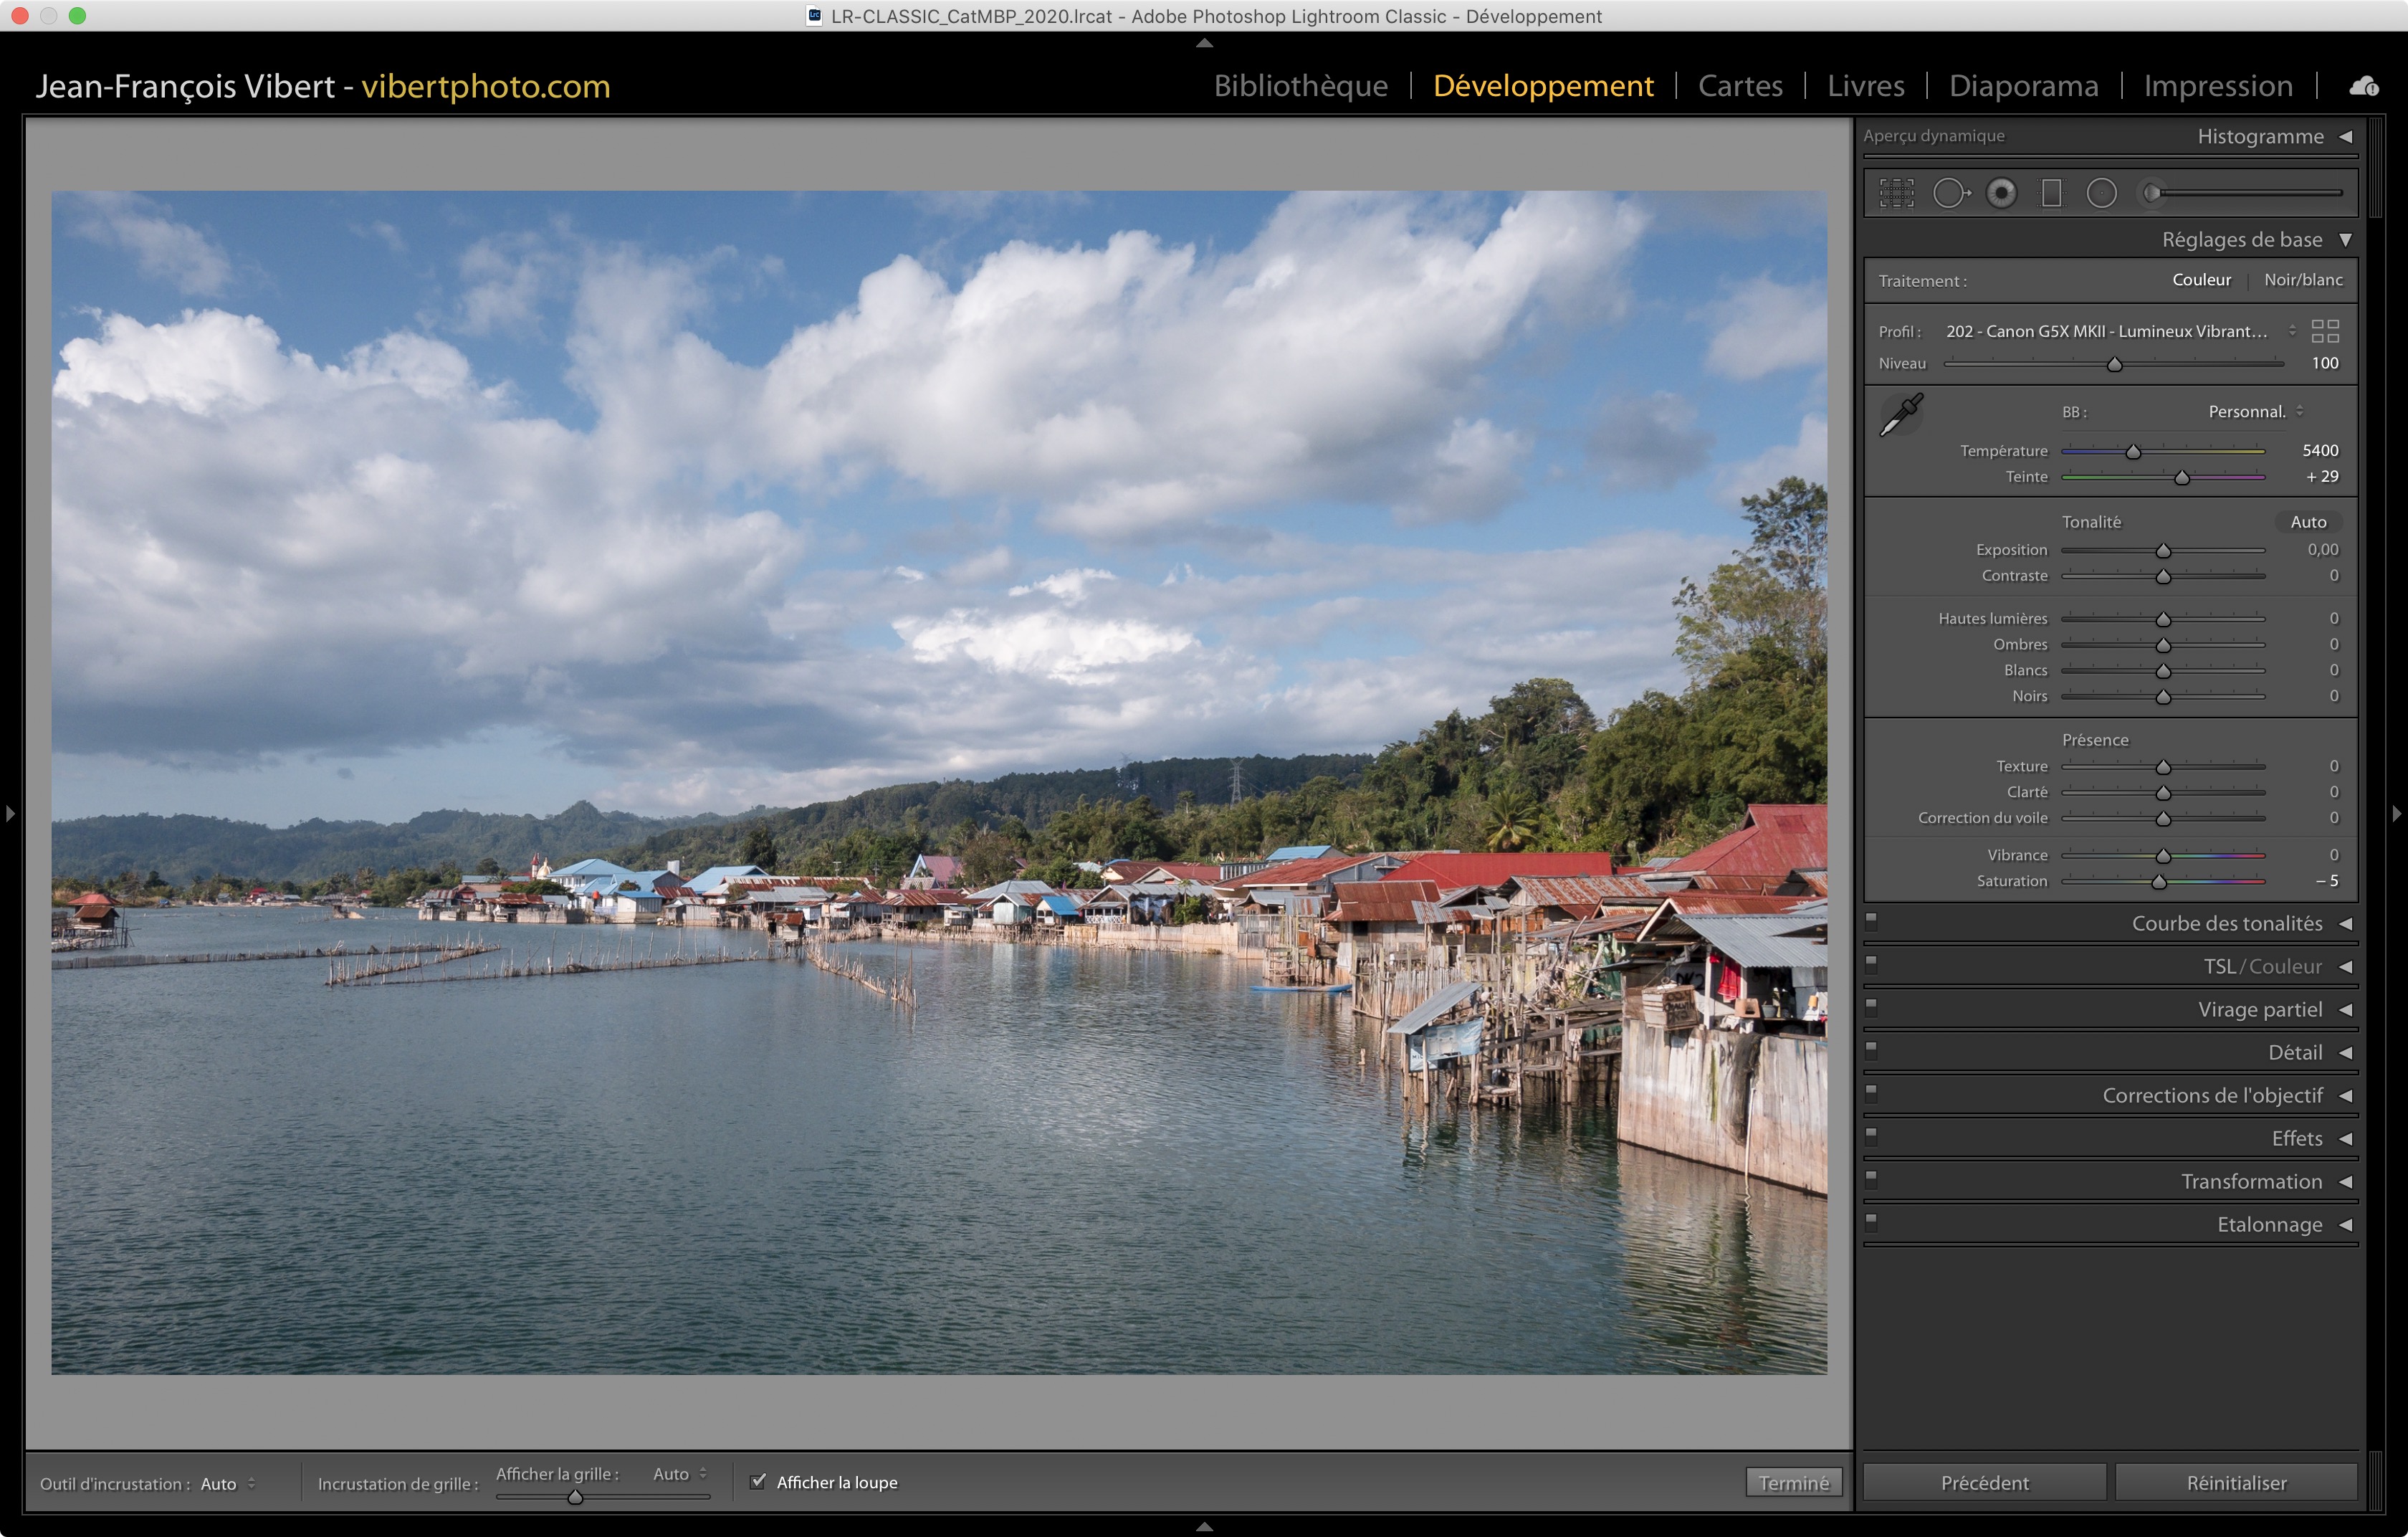The height and width of the screenshot is (1537, 2408).
Task: Switch to the Bibliothèque module
Action: [1300, 86]
